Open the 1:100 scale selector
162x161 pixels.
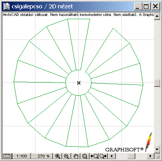pos(21,156)
